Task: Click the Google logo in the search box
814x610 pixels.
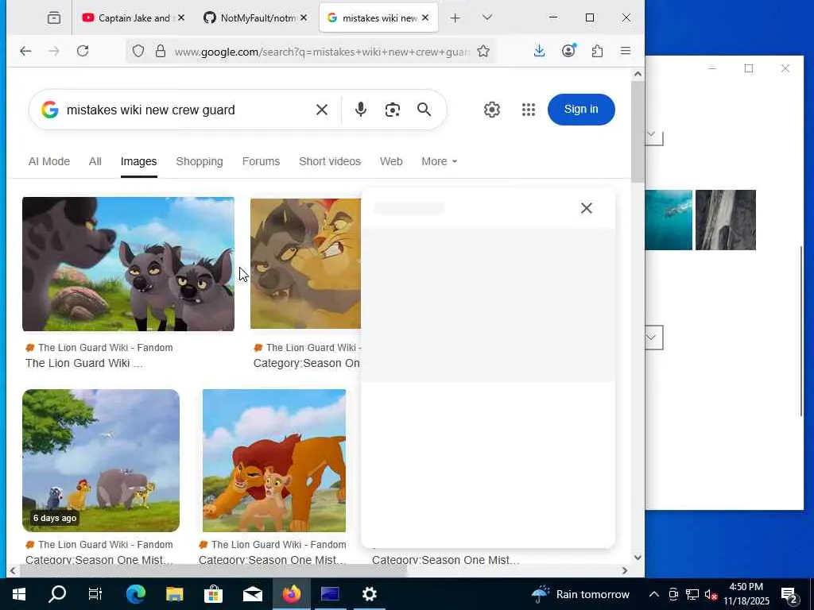Action: (x=50, y=110)
